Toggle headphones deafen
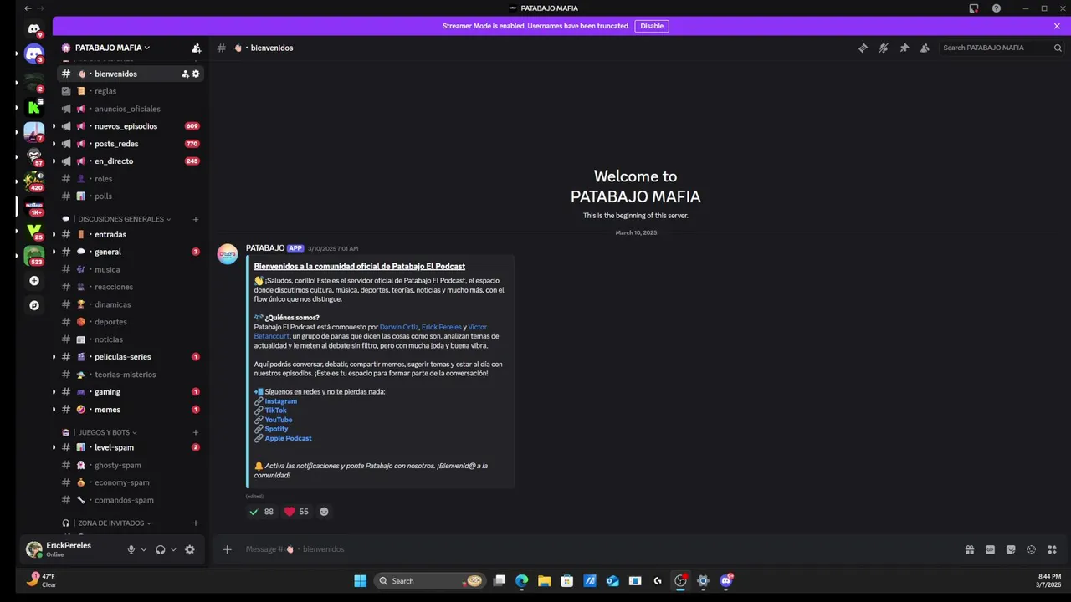Viewport: 1071px width, 602px height. [x=161, y=549]
